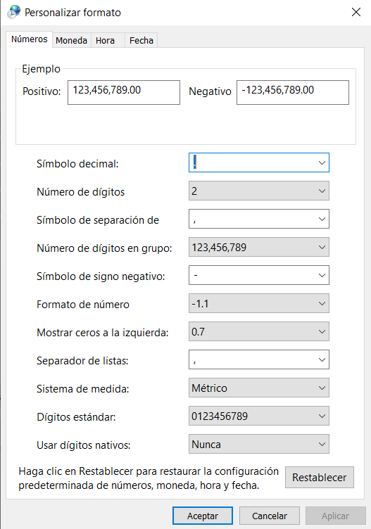Image resolution: width=371 pixels, height=529 pixels.
Task: Open the Dígitos estándar dropdown
Action: click(x=259, y=416)
